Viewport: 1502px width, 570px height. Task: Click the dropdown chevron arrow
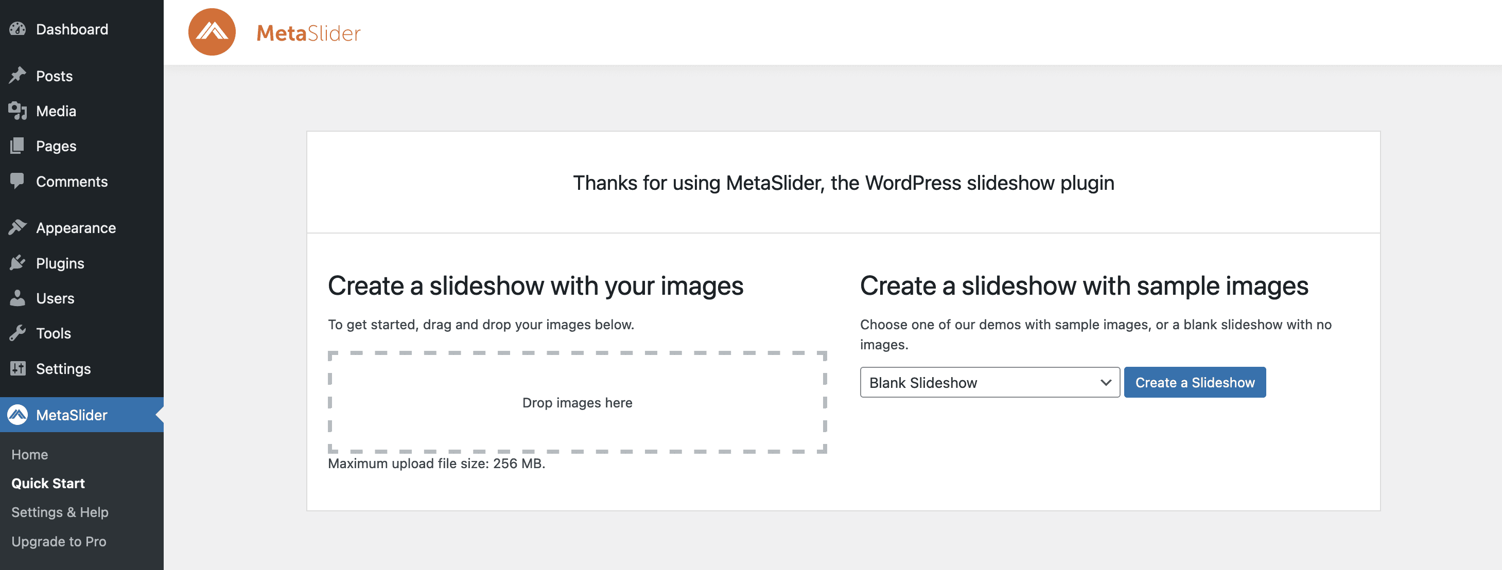[1106, 382]
